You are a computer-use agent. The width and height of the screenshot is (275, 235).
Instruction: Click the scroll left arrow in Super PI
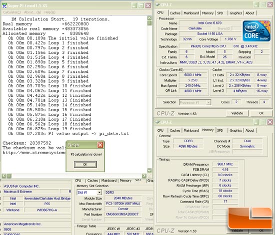point(4,176)
